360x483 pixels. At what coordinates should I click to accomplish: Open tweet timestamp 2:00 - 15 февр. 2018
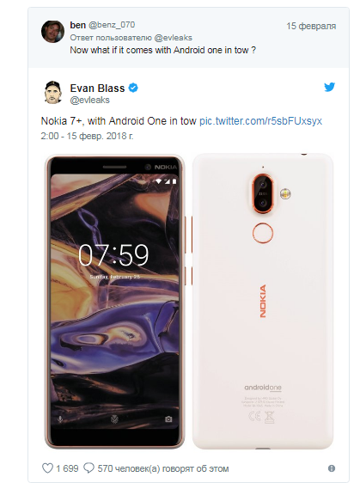coord(87,136)
